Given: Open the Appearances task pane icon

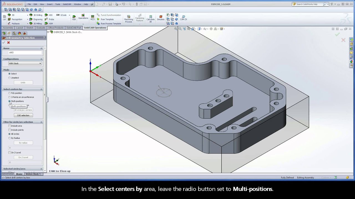Looking at the screenshot, I should coord(351,62).
